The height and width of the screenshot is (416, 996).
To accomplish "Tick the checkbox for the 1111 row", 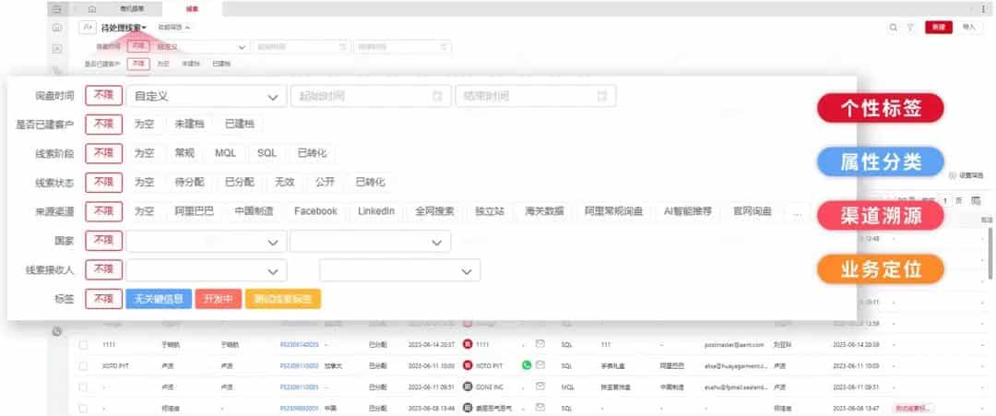I will [x=83, y=344].
